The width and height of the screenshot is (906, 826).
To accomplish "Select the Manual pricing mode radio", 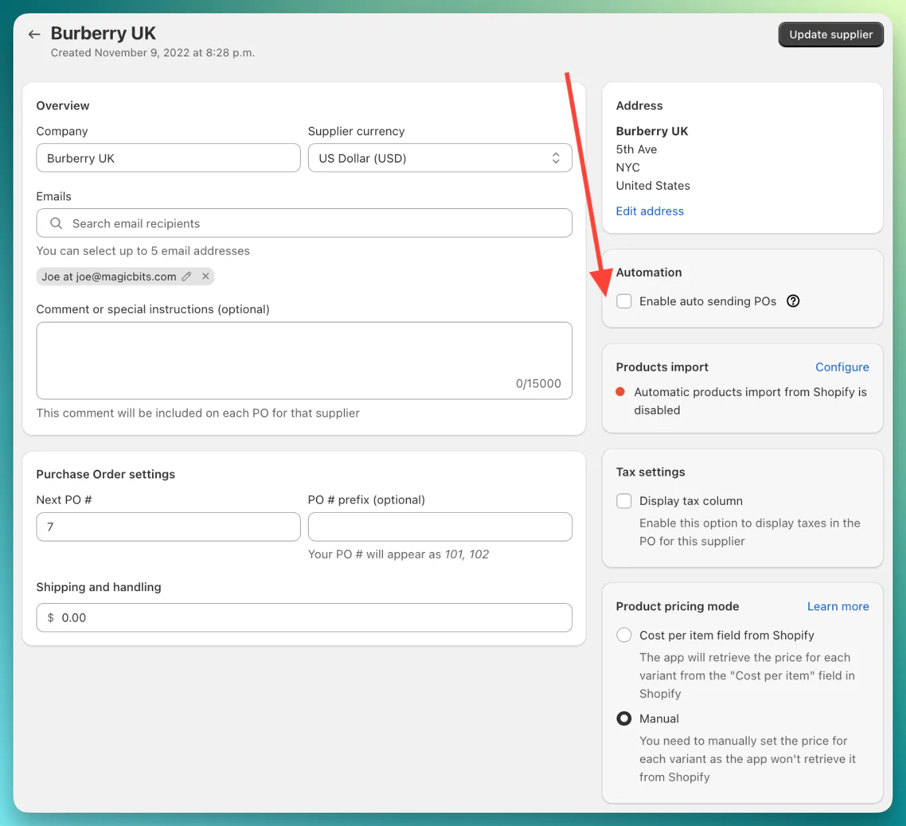I will [x=624, y=719].
